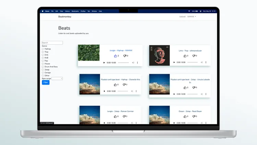Tick the Garage genre checkbox
This screenshot has width=257, height=145.
click(43, 72)
